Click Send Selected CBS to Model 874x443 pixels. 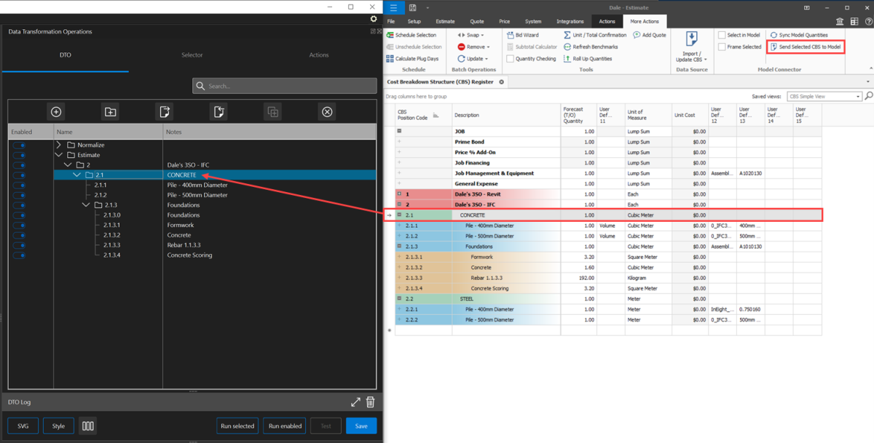tap(806, 47)
